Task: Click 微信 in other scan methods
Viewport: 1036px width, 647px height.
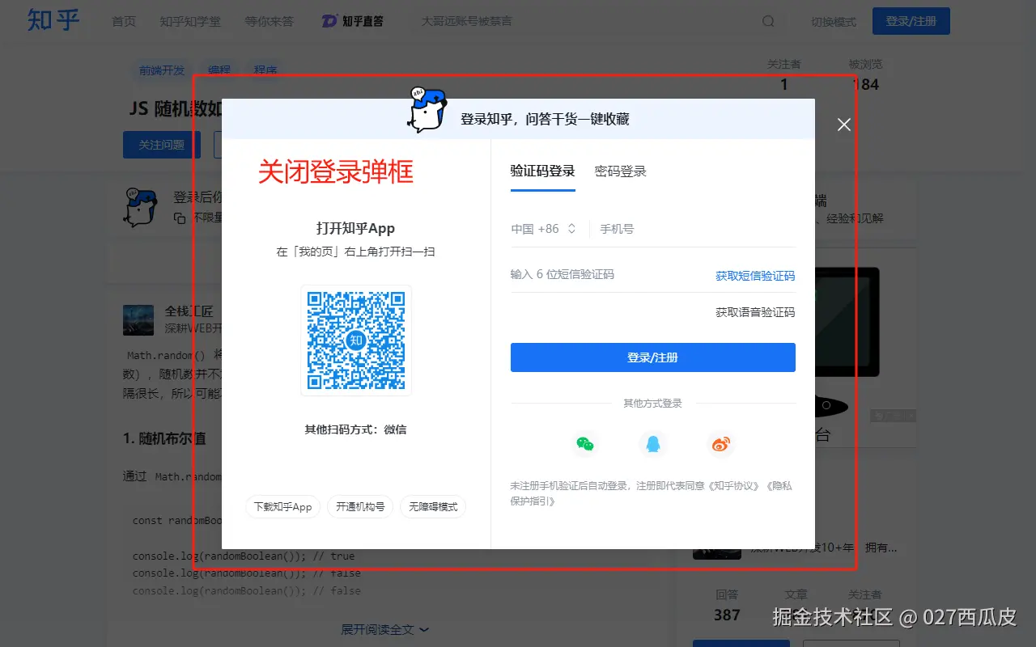Action: [395, 429]
